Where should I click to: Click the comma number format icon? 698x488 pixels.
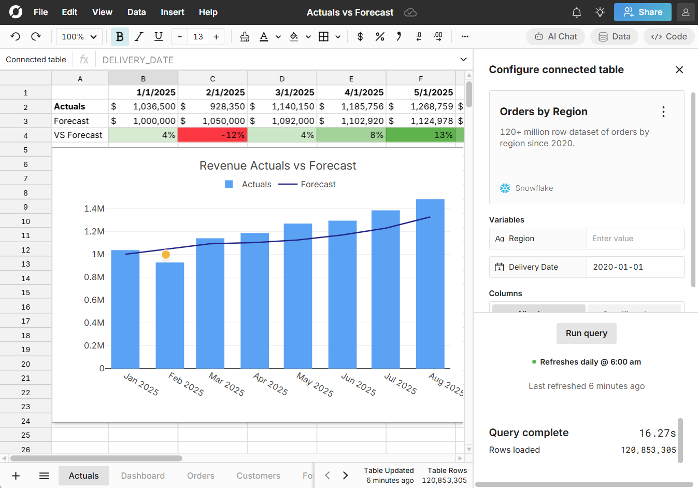(x=398, y=37)
